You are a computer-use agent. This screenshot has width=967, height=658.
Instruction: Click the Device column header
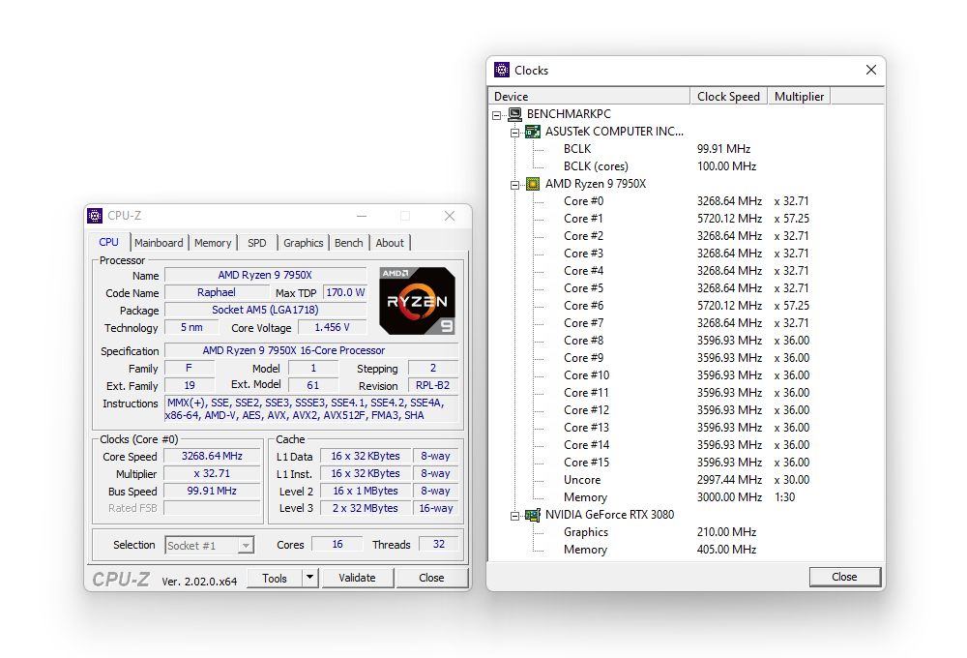click(590, 97)
